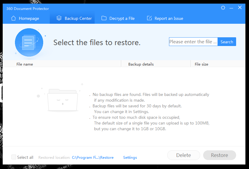249x169 pixels.
Task: Click the "Restored location:" label
Action: click(x=54, y=158)
